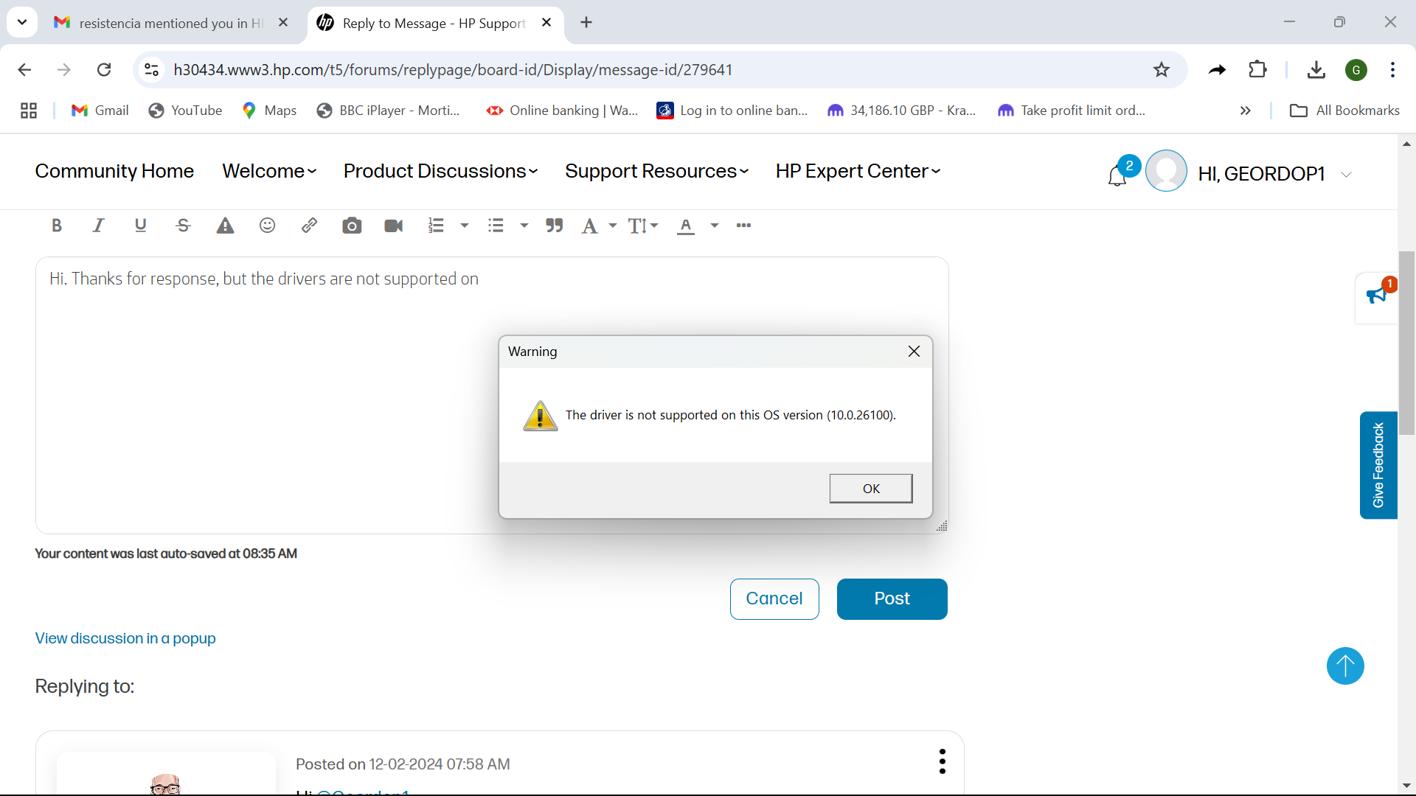Image resolution: width=1416 pixels, height=796 pixels.
Task: Toggle italic text formatting
Action: coord(98,226)
